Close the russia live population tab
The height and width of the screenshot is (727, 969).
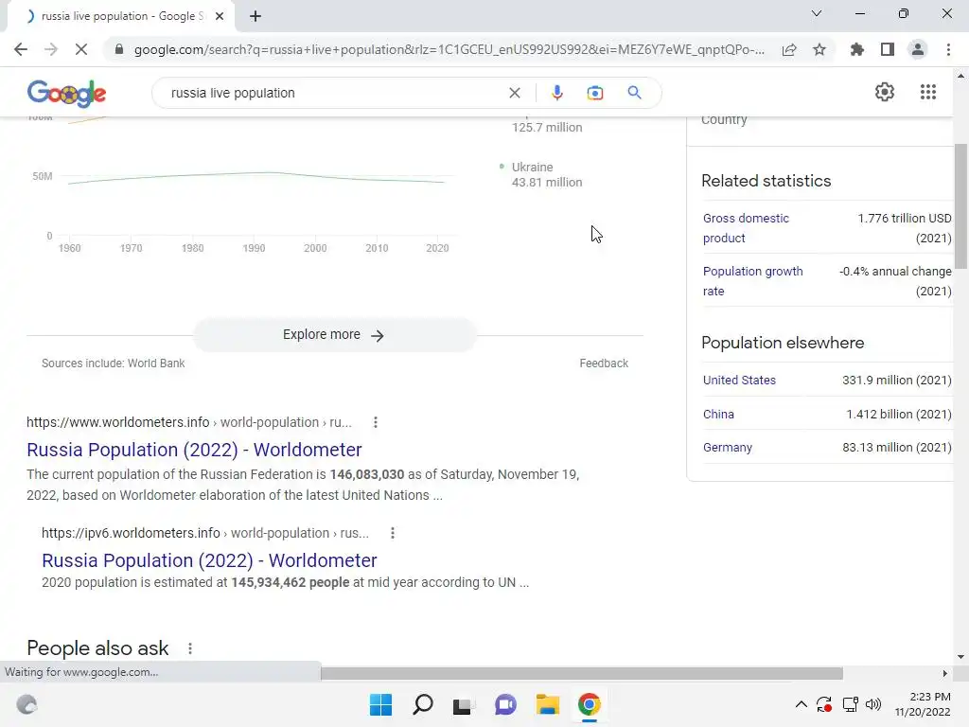click(220, 16)
